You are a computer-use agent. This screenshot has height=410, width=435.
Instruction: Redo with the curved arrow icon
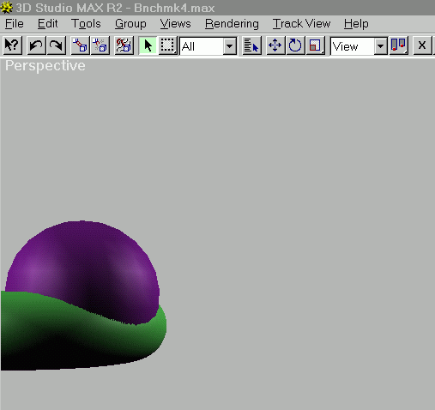[x=57, y=45]
